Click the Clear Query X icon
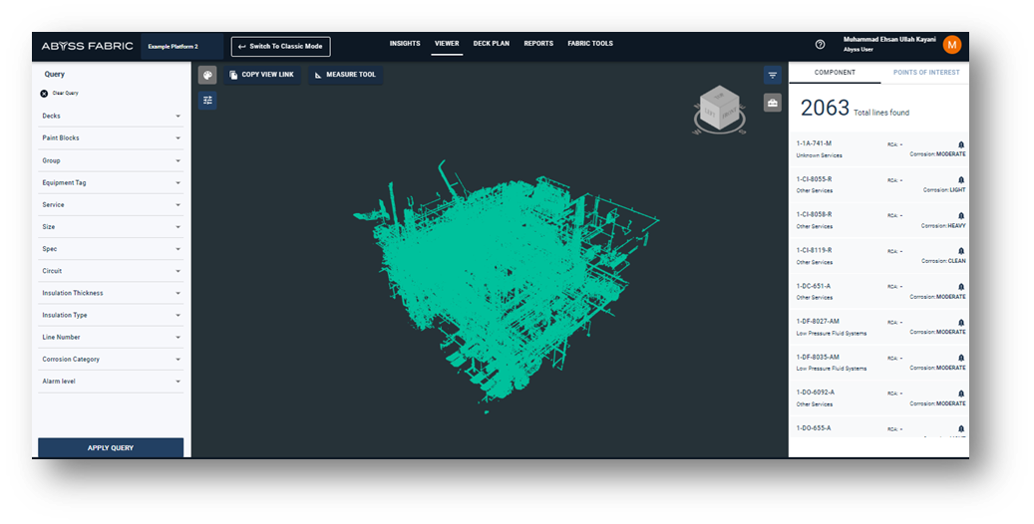1034x524 pixels. tap(44, 94)
